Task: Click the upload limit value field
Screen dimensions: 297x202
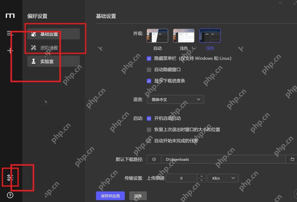Action: 182,178
